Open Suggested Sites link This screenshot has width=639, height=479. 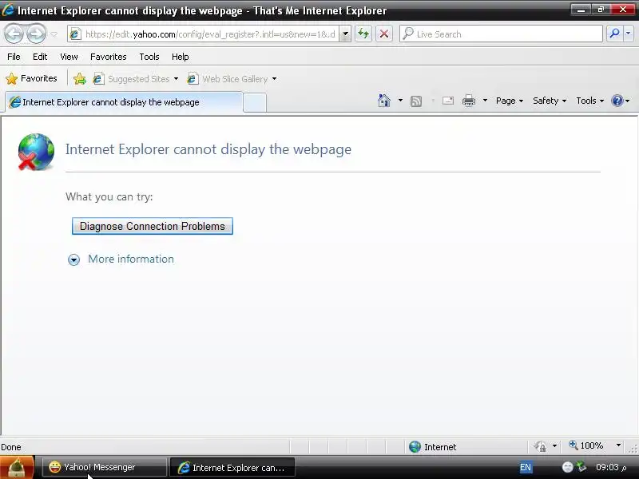pos(131,79)
